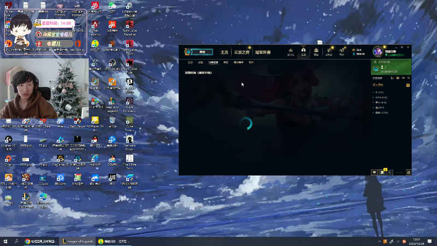Open OBS Studio desktop shortcut
The height and width of the screenshot is (246, 437).
pos(113,65)
